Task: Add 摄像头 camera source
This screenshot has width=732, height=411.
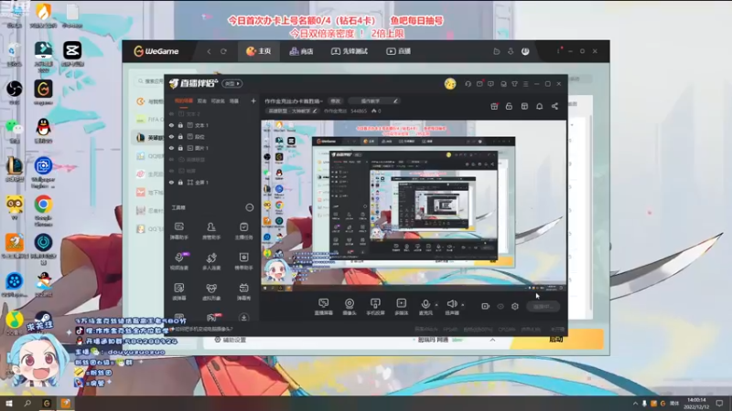Action: point(350,307)
